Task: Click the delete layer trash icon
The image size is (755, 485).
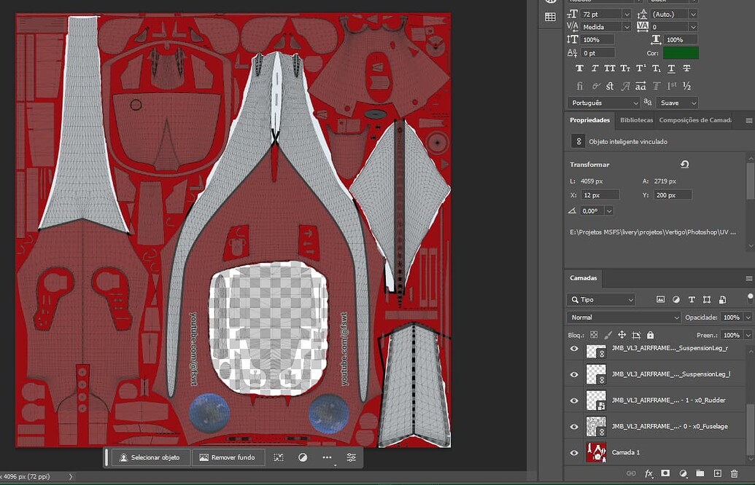Action: (x=734, y=474)
